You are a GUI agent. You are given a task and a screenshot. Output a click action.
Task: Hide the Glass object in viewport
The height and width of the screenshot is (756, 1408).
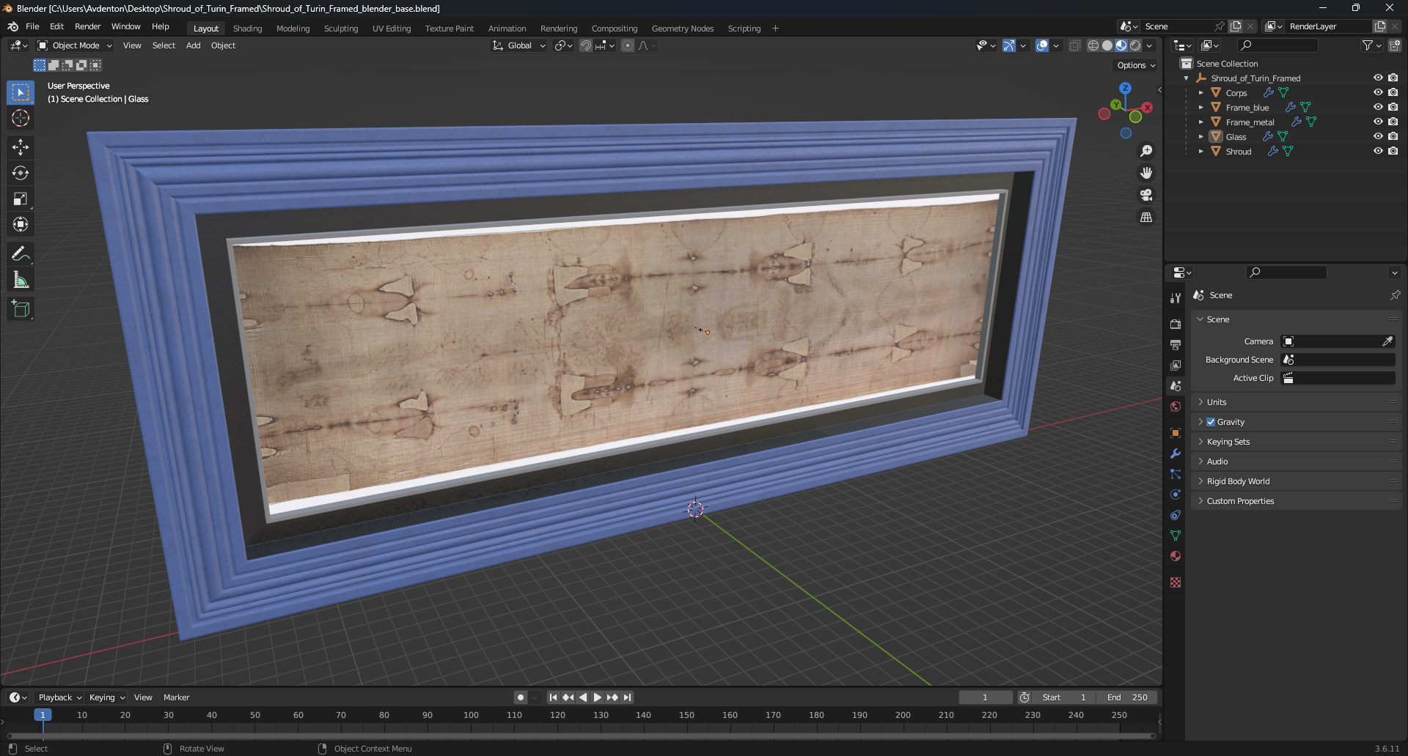(x=1378, y=136)
